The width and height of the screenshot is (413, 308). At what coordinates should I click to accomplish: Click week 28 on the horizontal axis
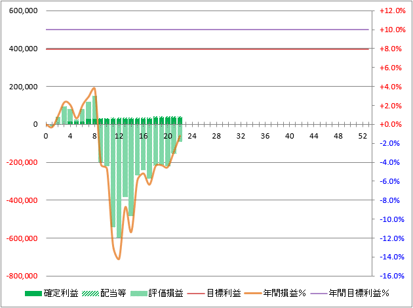pyautogui.click(x=216, y=136)
